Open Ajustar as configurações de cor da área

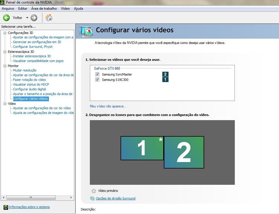point(43,75)
